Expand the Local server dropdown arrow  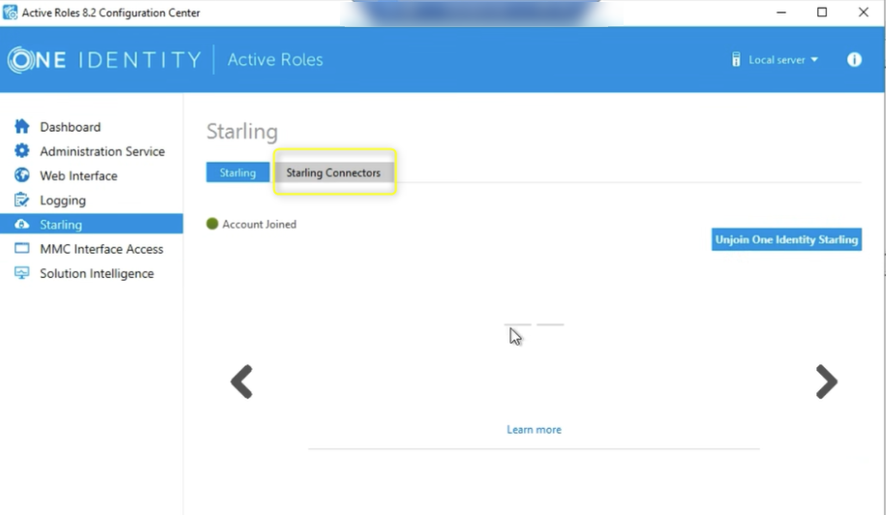pyautogui.click(x=814, y=59)
